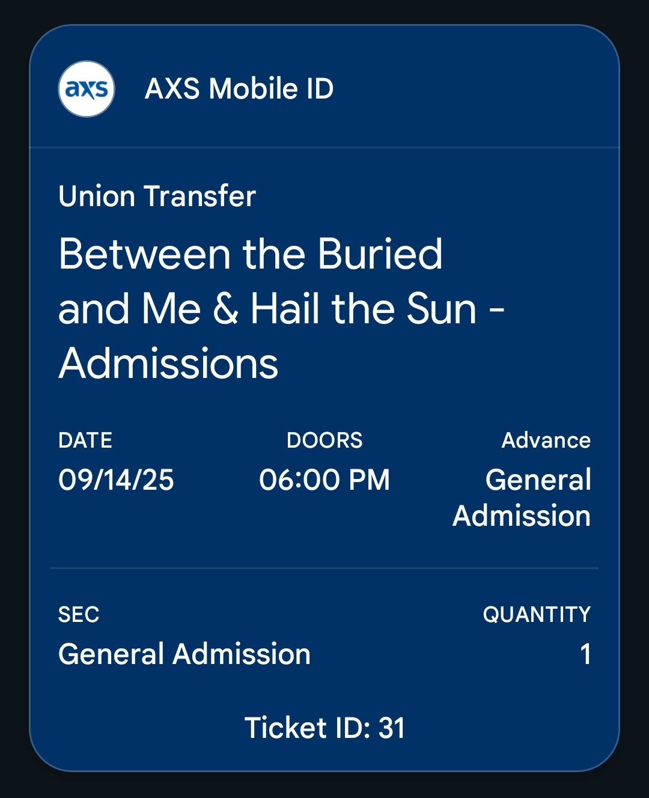Tap the word 'Admissions' in event title

click(168, 364)
